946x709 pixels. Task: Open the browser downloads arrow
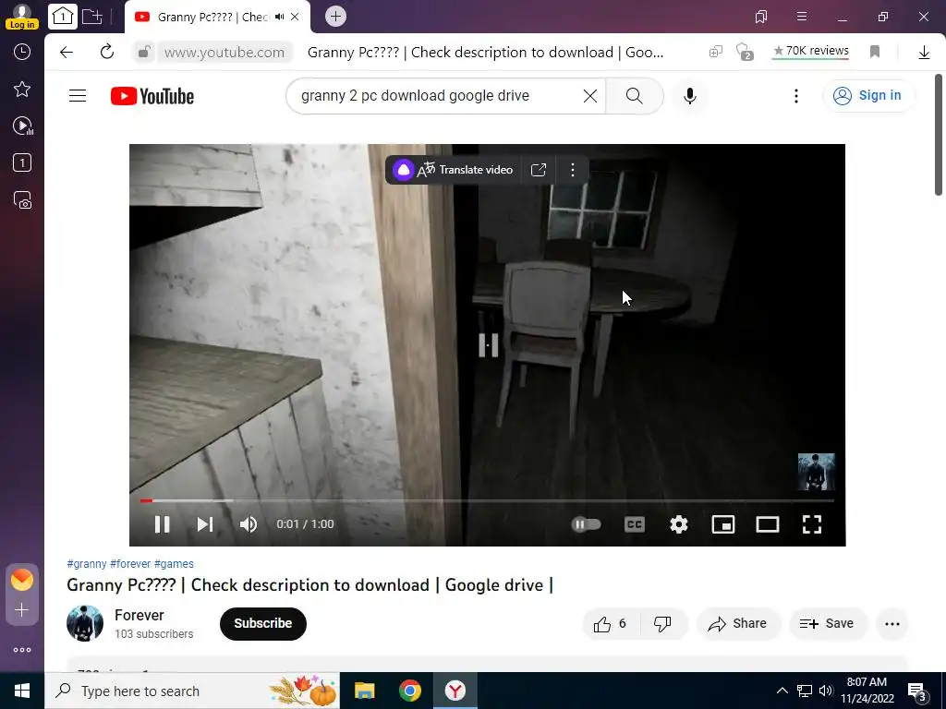point(924,53)
